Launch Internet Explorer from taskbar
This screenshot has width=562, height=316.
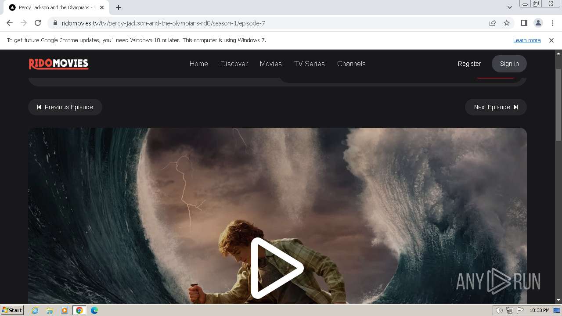coord(35,310)
